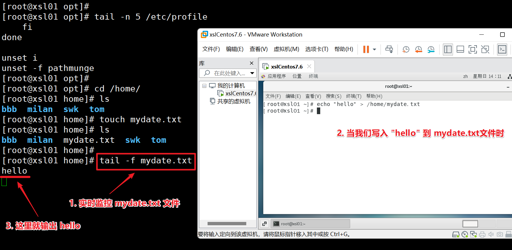Click the 'hello' output line in host terminal

15,171
